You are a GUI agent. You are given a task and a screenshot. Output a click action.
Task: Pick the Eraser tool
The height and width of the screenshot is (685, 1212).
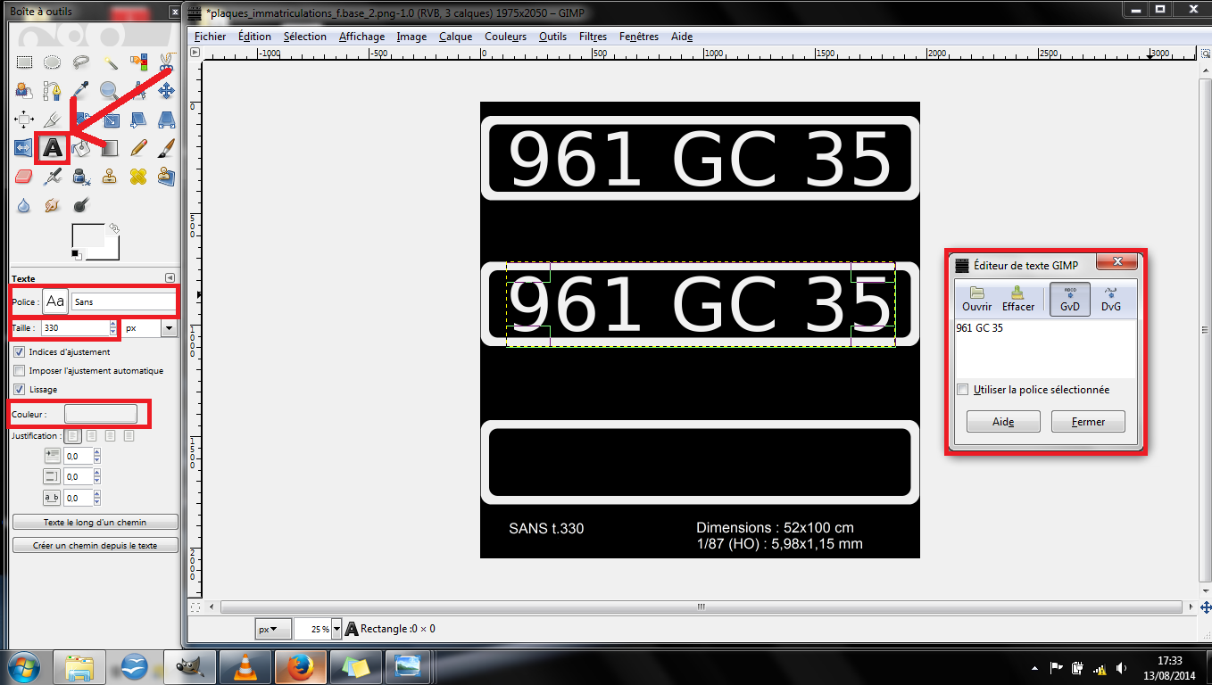24,177
